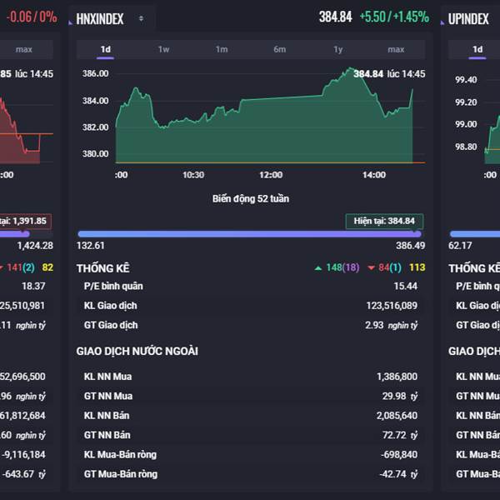Image resolution: width=500 pixels, height=500 pixels.
Task: Click the HNXINDEX 'KL NN Mua' row label
Action: [107, 377]
